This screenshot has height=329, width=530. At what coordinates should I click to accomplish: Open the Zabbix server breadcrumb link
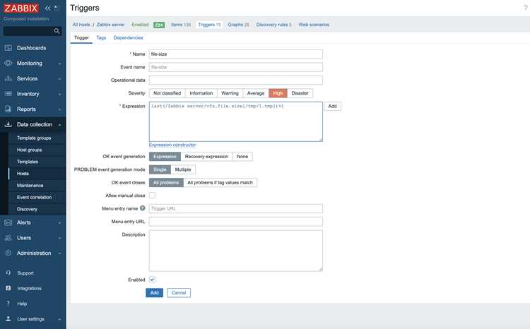tap(110, 25)
